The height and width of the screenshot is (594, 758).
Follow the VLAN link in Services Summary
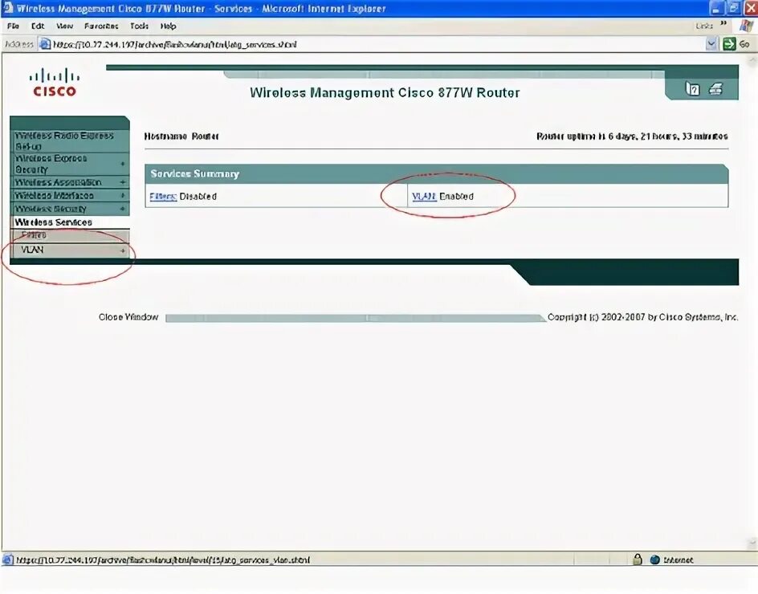424,196
